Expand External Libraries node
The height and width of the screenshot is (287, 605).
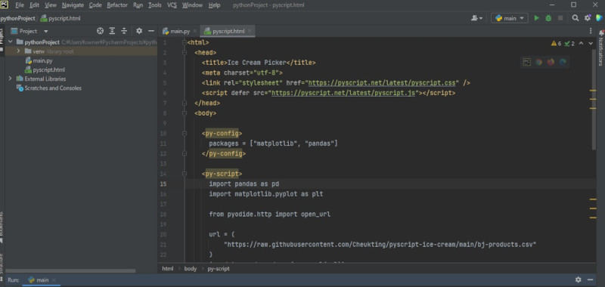(x=11, y=79)
